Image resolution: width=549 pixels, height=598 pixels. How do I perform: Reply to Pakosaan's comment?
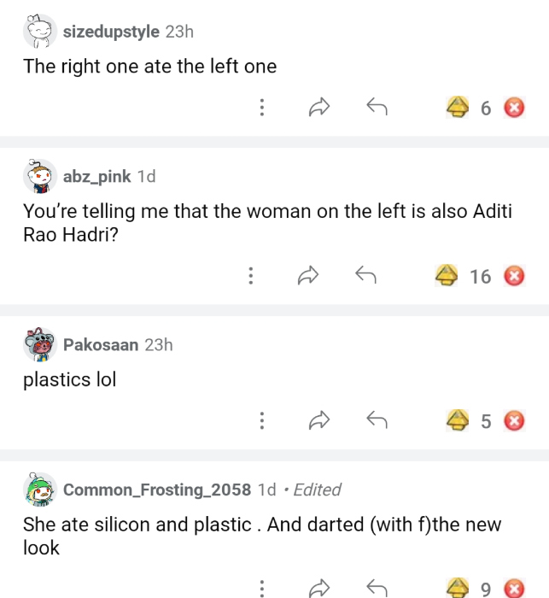pos(377,420)
